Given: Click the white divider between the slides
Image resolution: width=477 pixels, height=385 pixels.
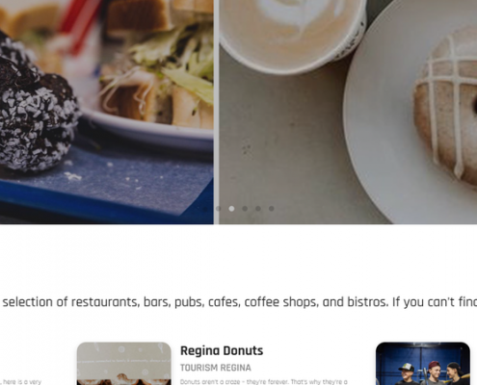Looking at the screenshot, I should click(x=217, y=112).
